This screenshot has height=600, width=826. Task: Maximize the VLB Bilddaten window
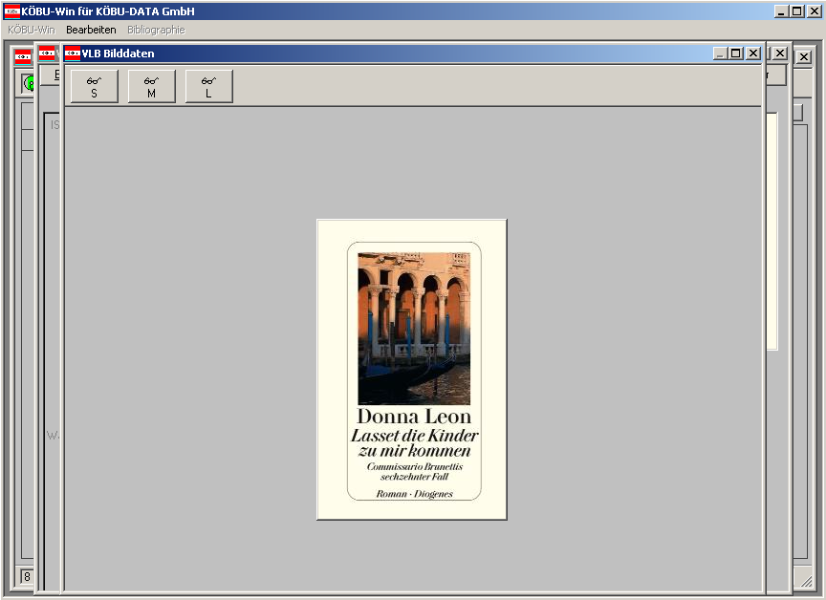(x=736, y=54)
